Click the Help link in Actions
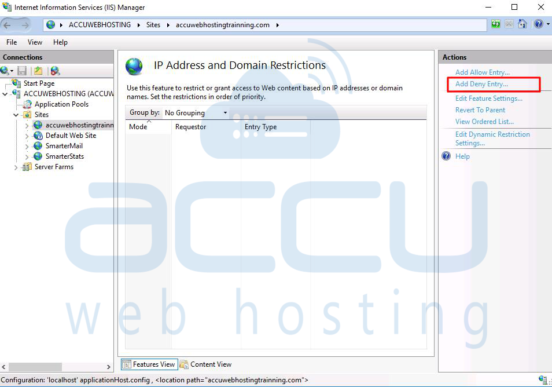552x387 pixels. (x=462, y=156)
